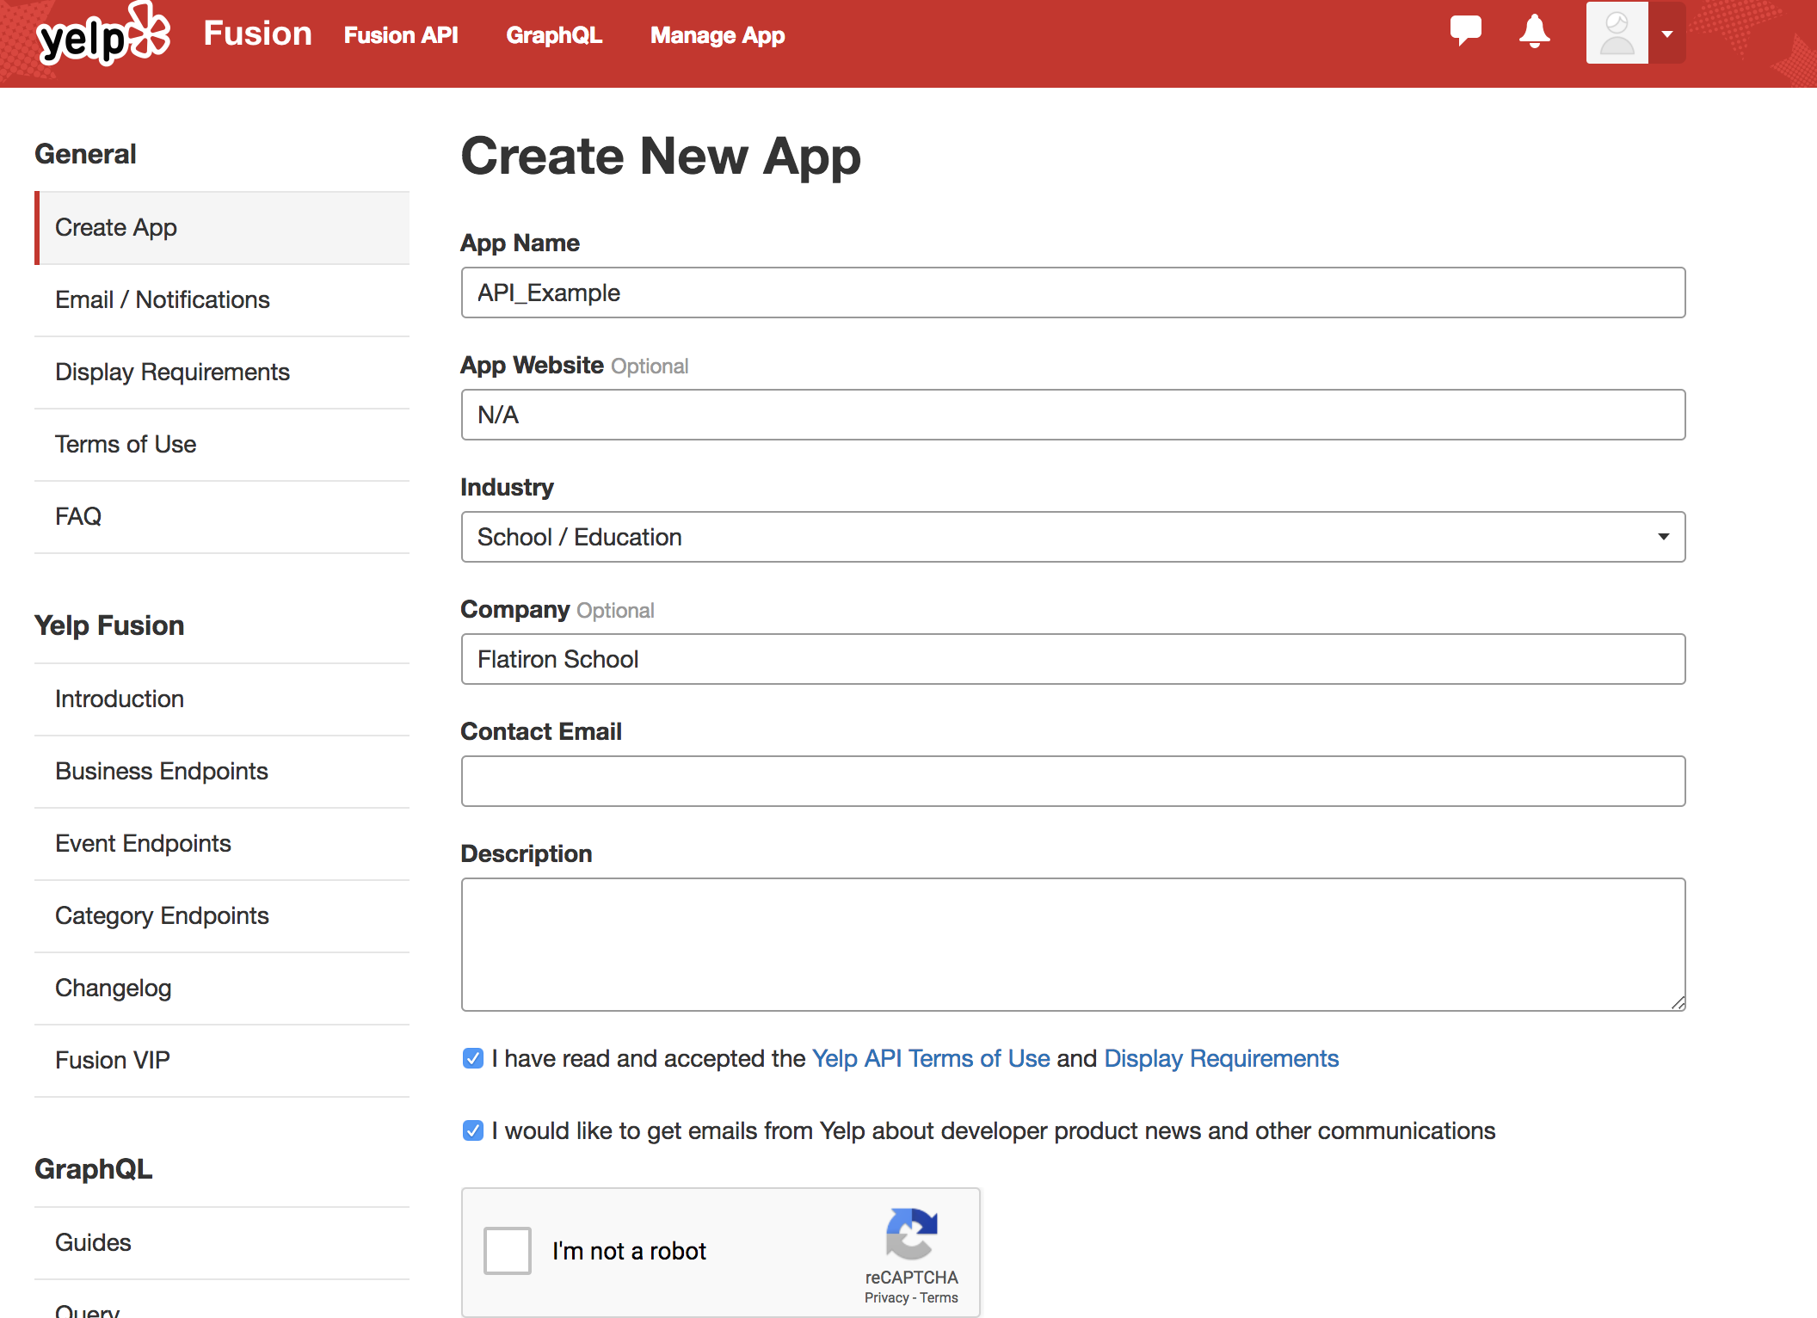Open the Industry dropdown
The width and height of the screenshot is (1817, 1318).
1072,537
